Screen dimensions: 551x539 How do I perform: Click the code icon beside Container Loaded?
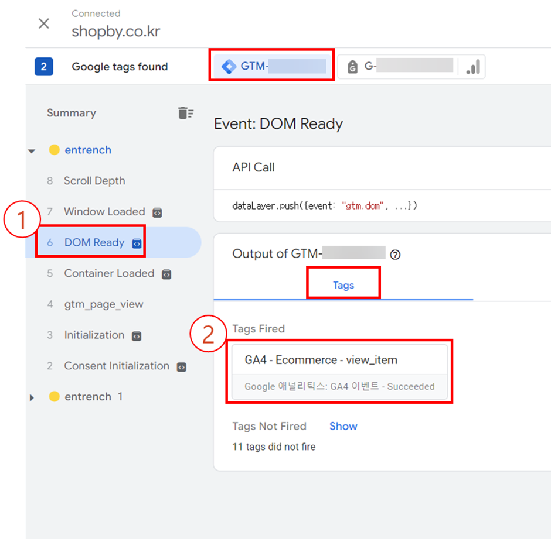coord(166,274)
